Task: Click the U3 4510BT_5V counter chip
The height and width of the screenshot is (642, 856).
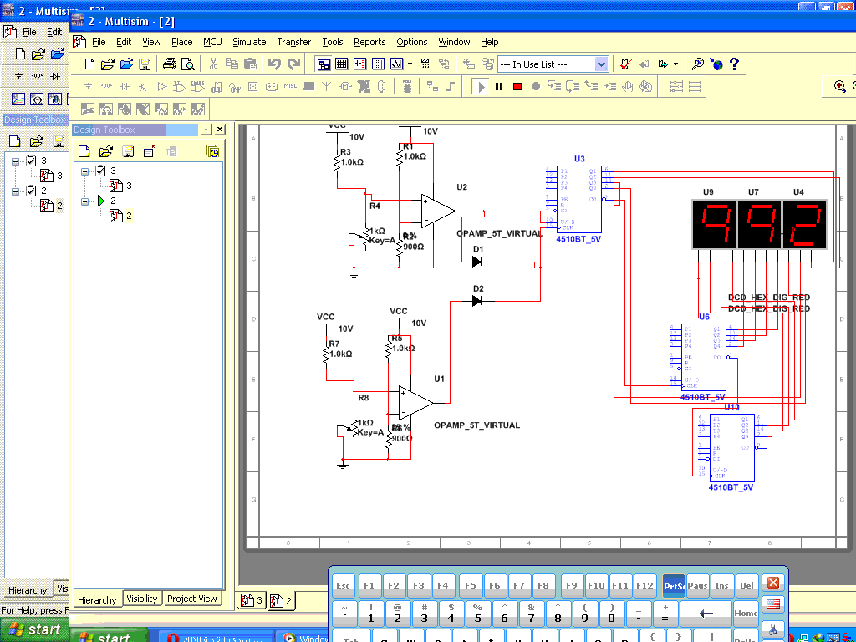Action: coord(578,199)
